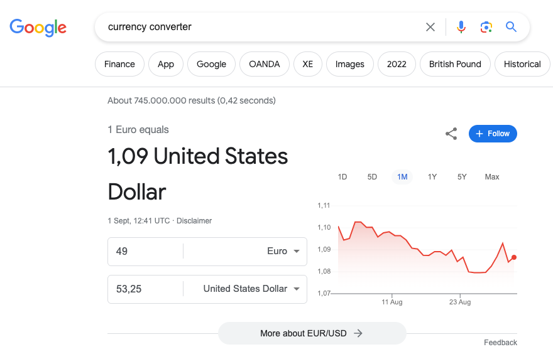
Task: Click the red current-value chart dot
Action: pos(514,257)
